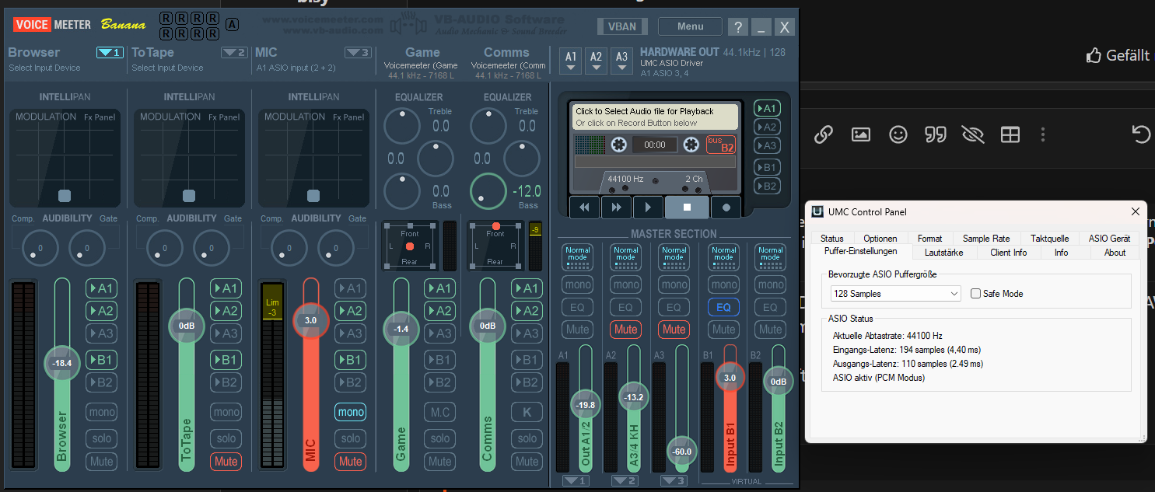Insert image icon in forum editor
This screenshot has height=492, width=1155.
(860, 134)
